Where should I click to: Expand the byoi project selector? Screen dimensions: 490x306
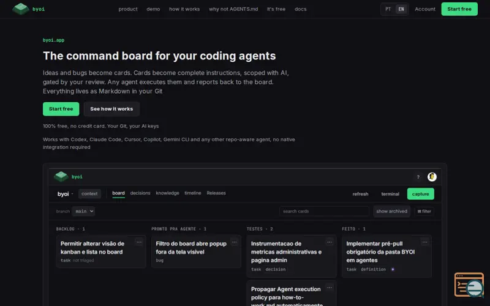coord(65,194)
